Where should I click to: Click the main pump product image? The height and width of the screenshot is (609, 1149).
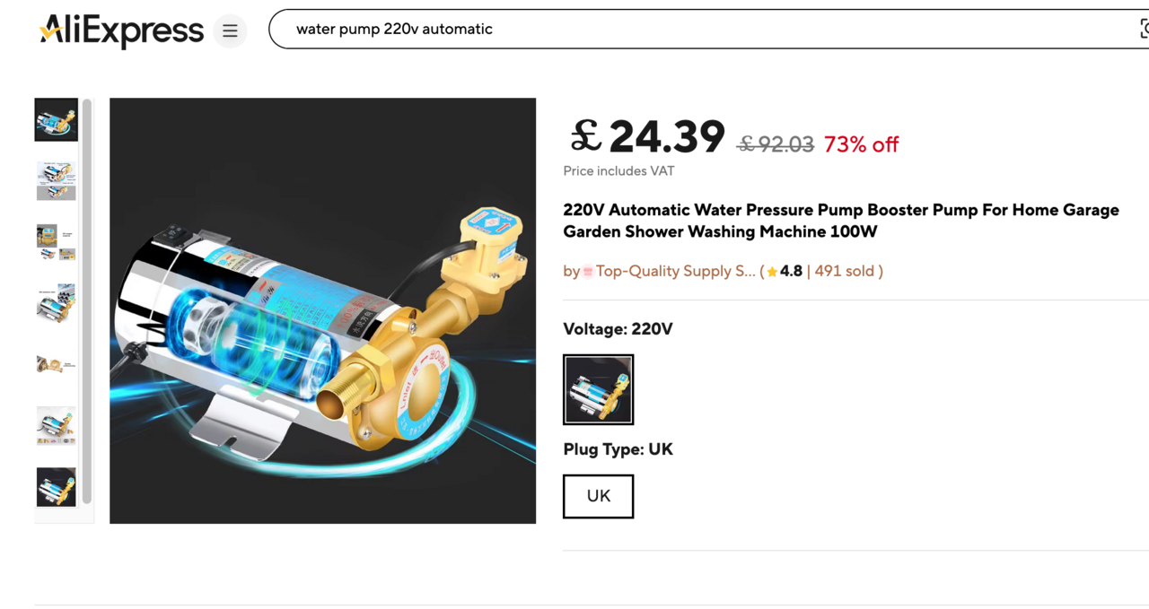[x=322, y=310]
